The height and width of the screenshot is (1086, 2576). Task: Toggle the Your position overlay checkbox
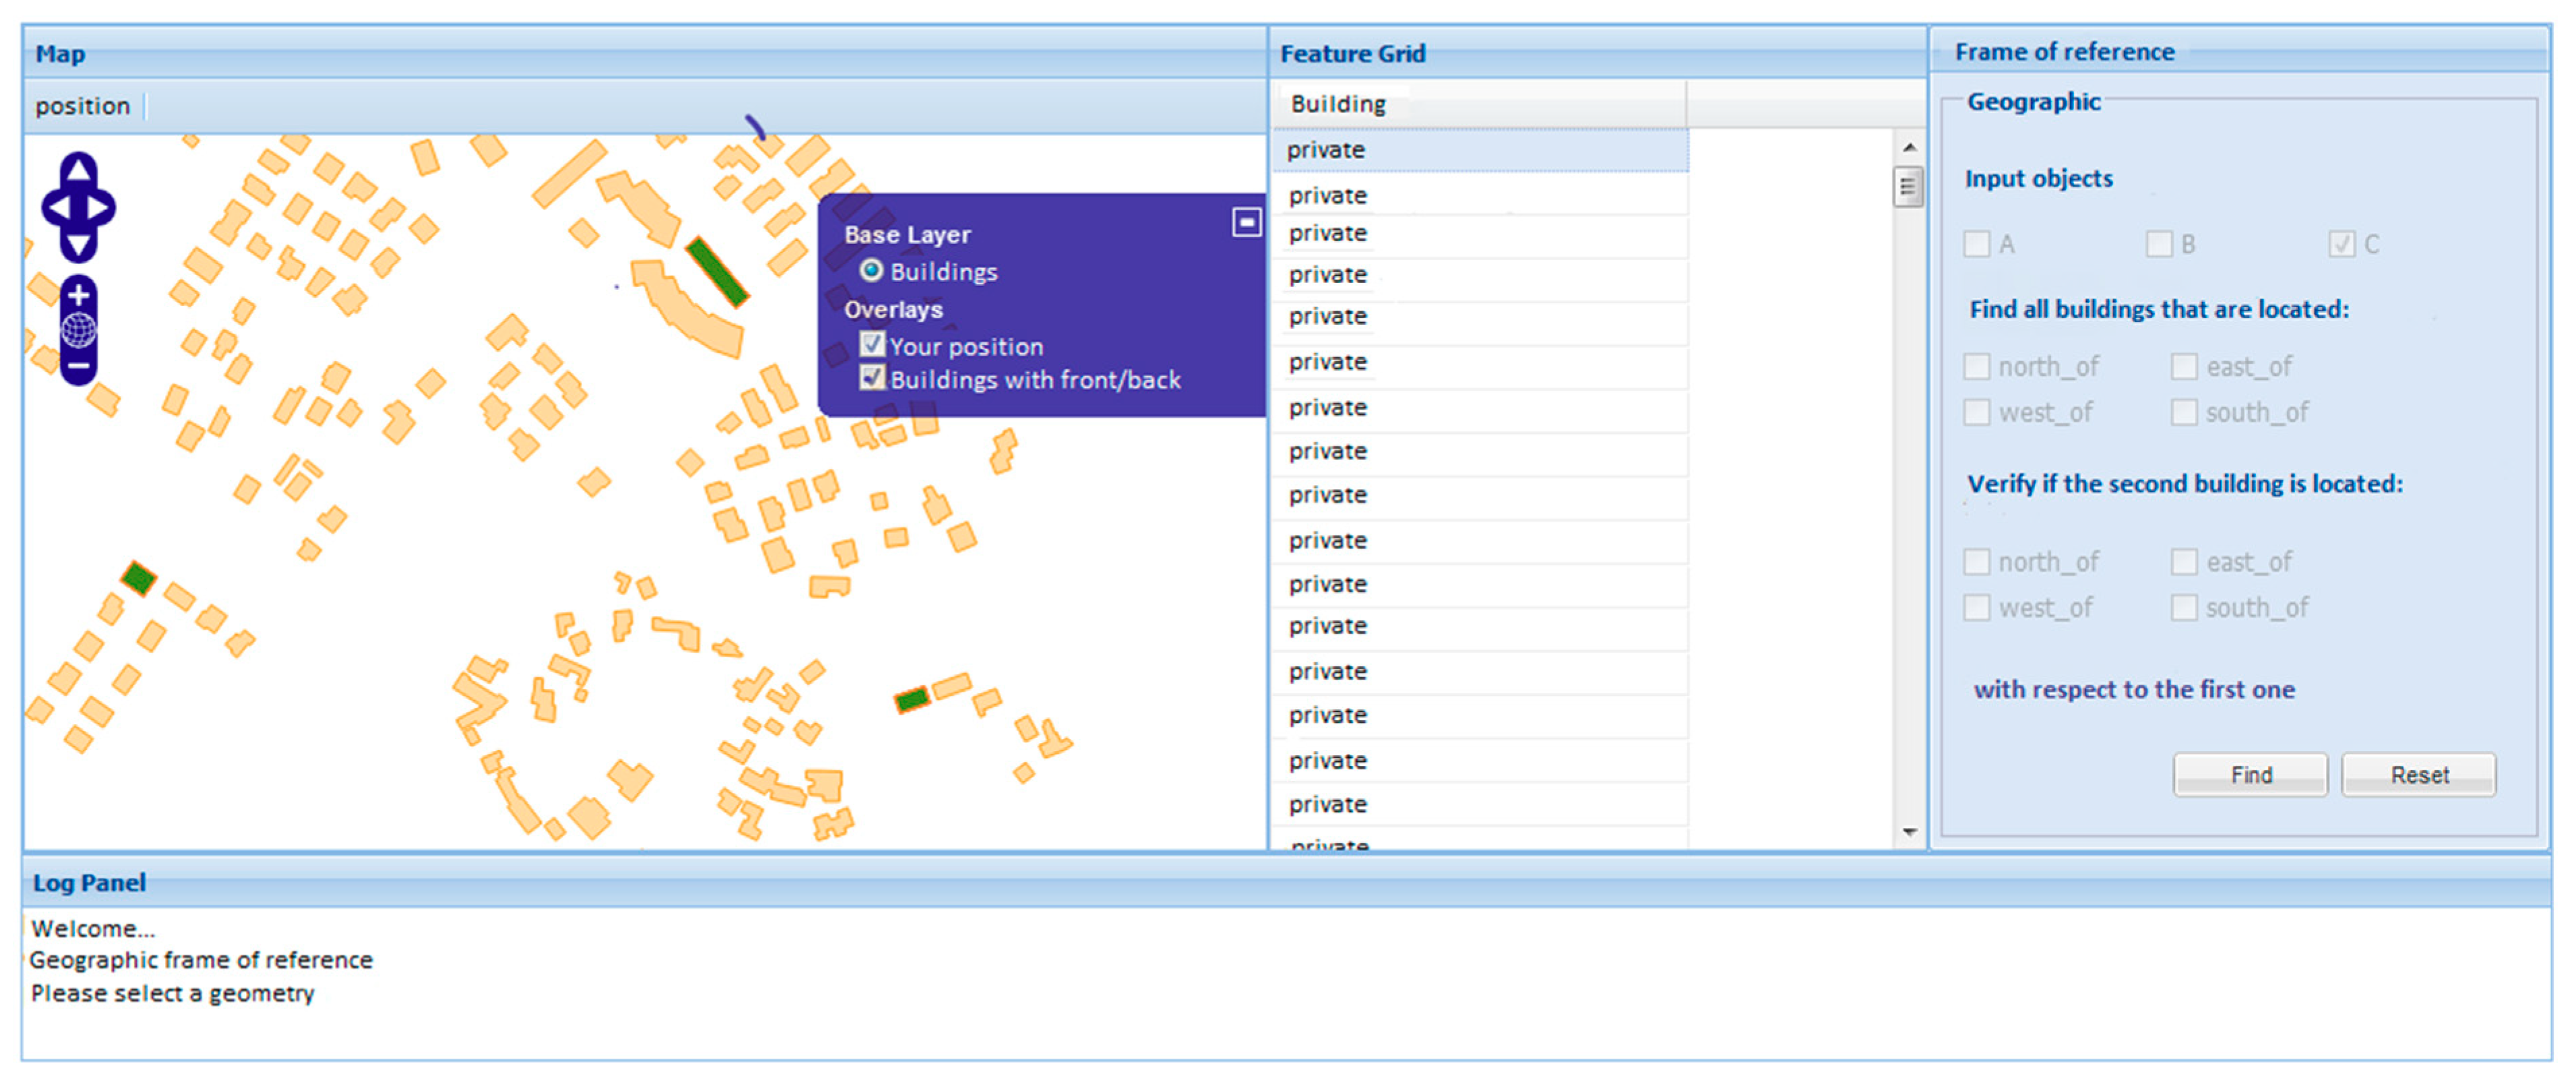(872, 345)
